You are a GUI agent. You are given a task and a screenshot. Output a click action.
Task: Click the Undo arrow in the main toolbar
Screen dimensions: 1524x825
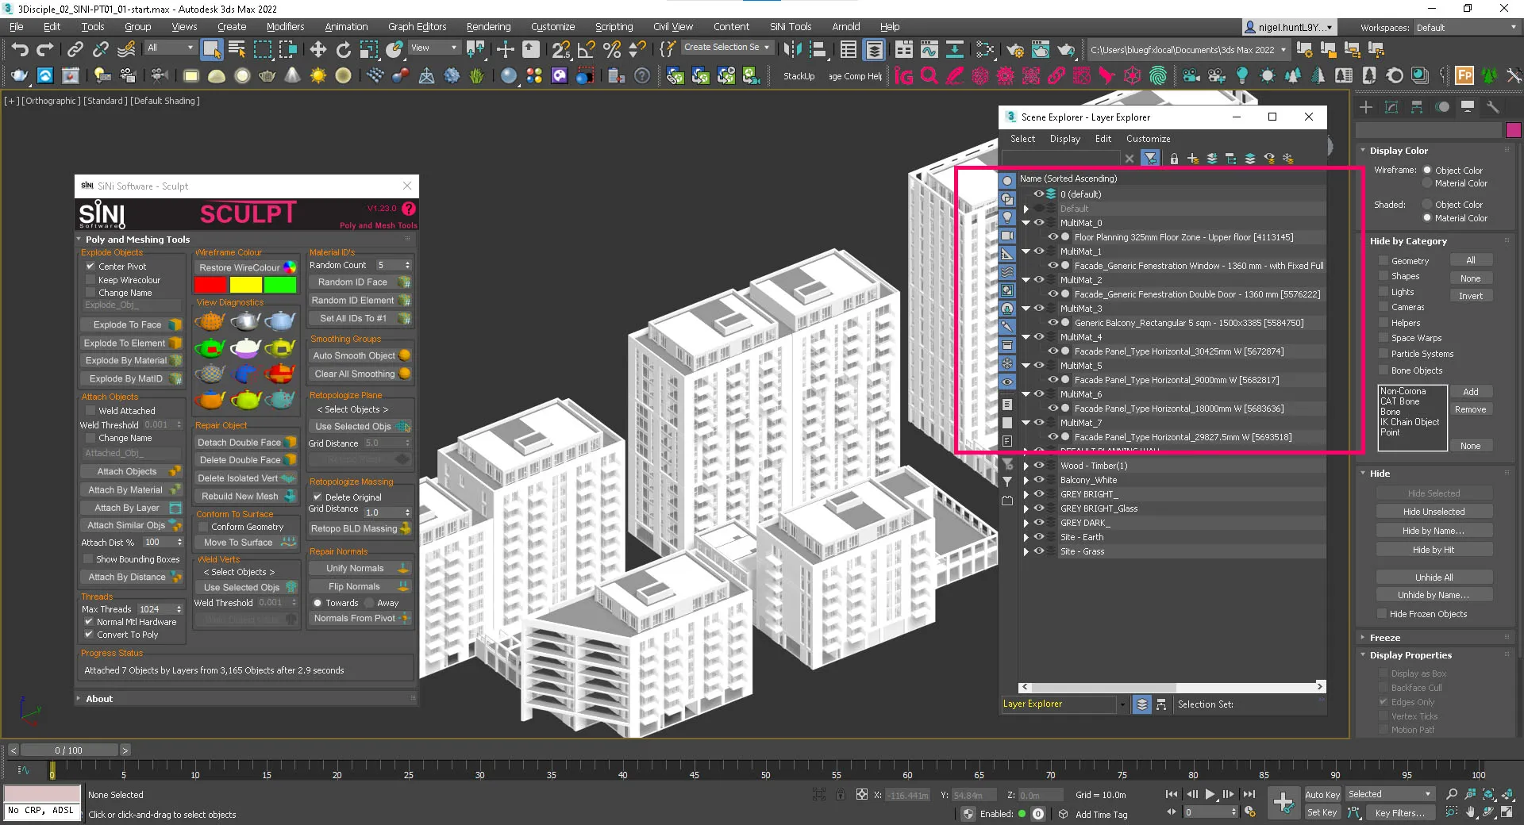coord(20,50)
